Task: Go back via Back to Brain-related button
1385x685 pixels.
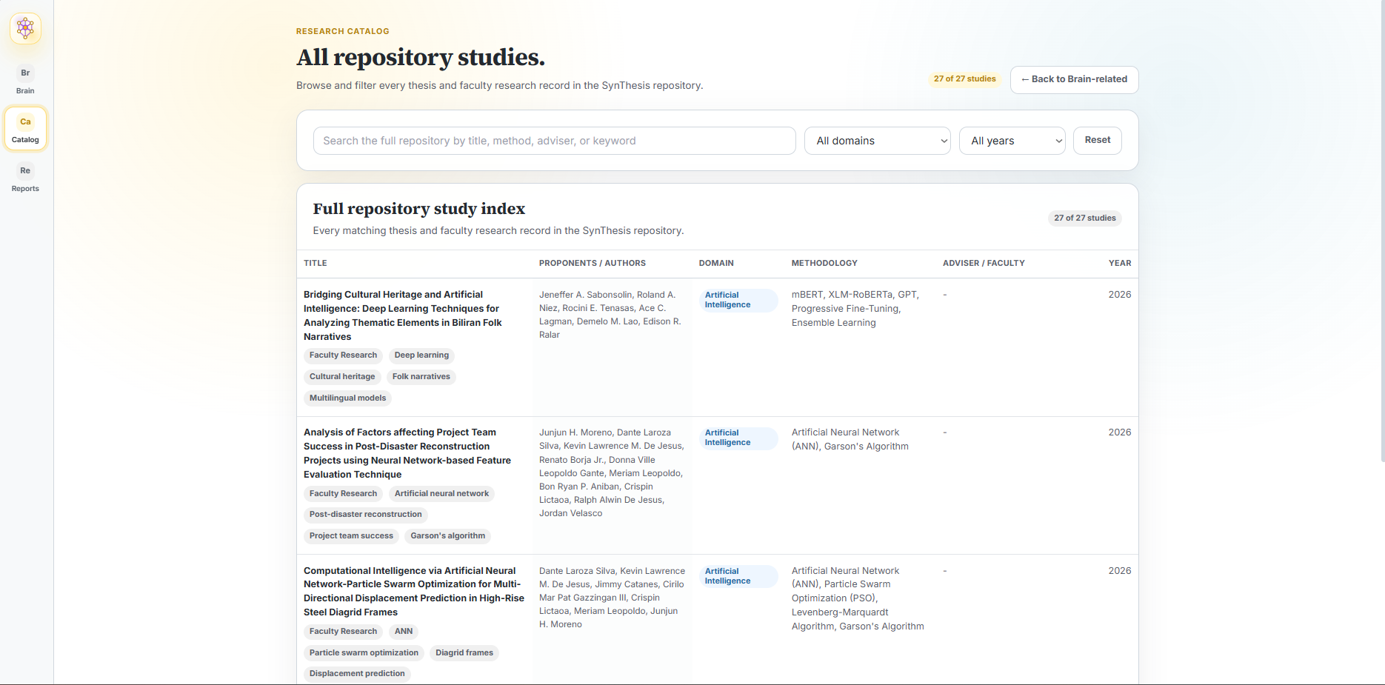Action: click(x=1074, y=79)
